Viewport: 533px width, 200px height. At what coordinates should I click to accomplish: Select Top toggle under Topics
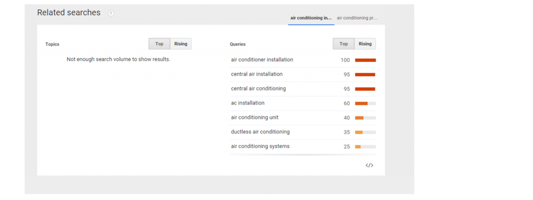(x=159, y=44)
